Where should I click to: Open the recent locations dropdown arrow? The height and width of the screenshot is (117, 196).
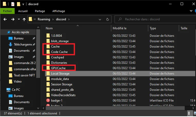pos(19,19)
